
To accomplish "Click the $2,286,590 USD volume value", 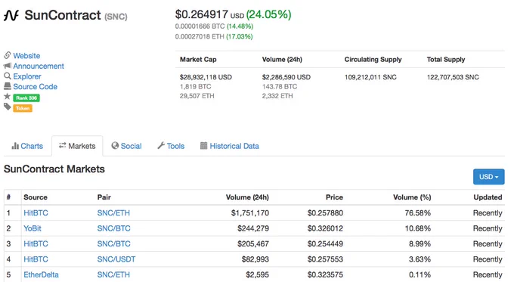I will (x=286, y=77).
